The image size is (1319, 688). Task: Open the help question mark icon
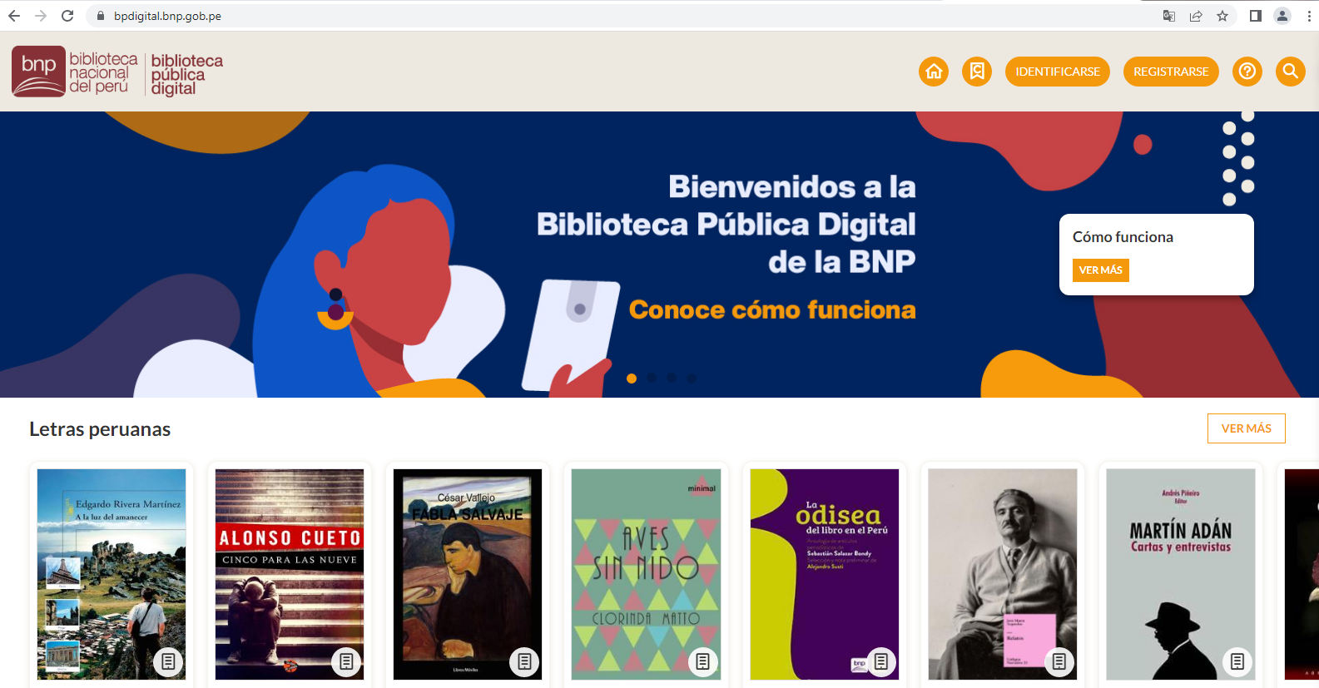[1247, 72]
